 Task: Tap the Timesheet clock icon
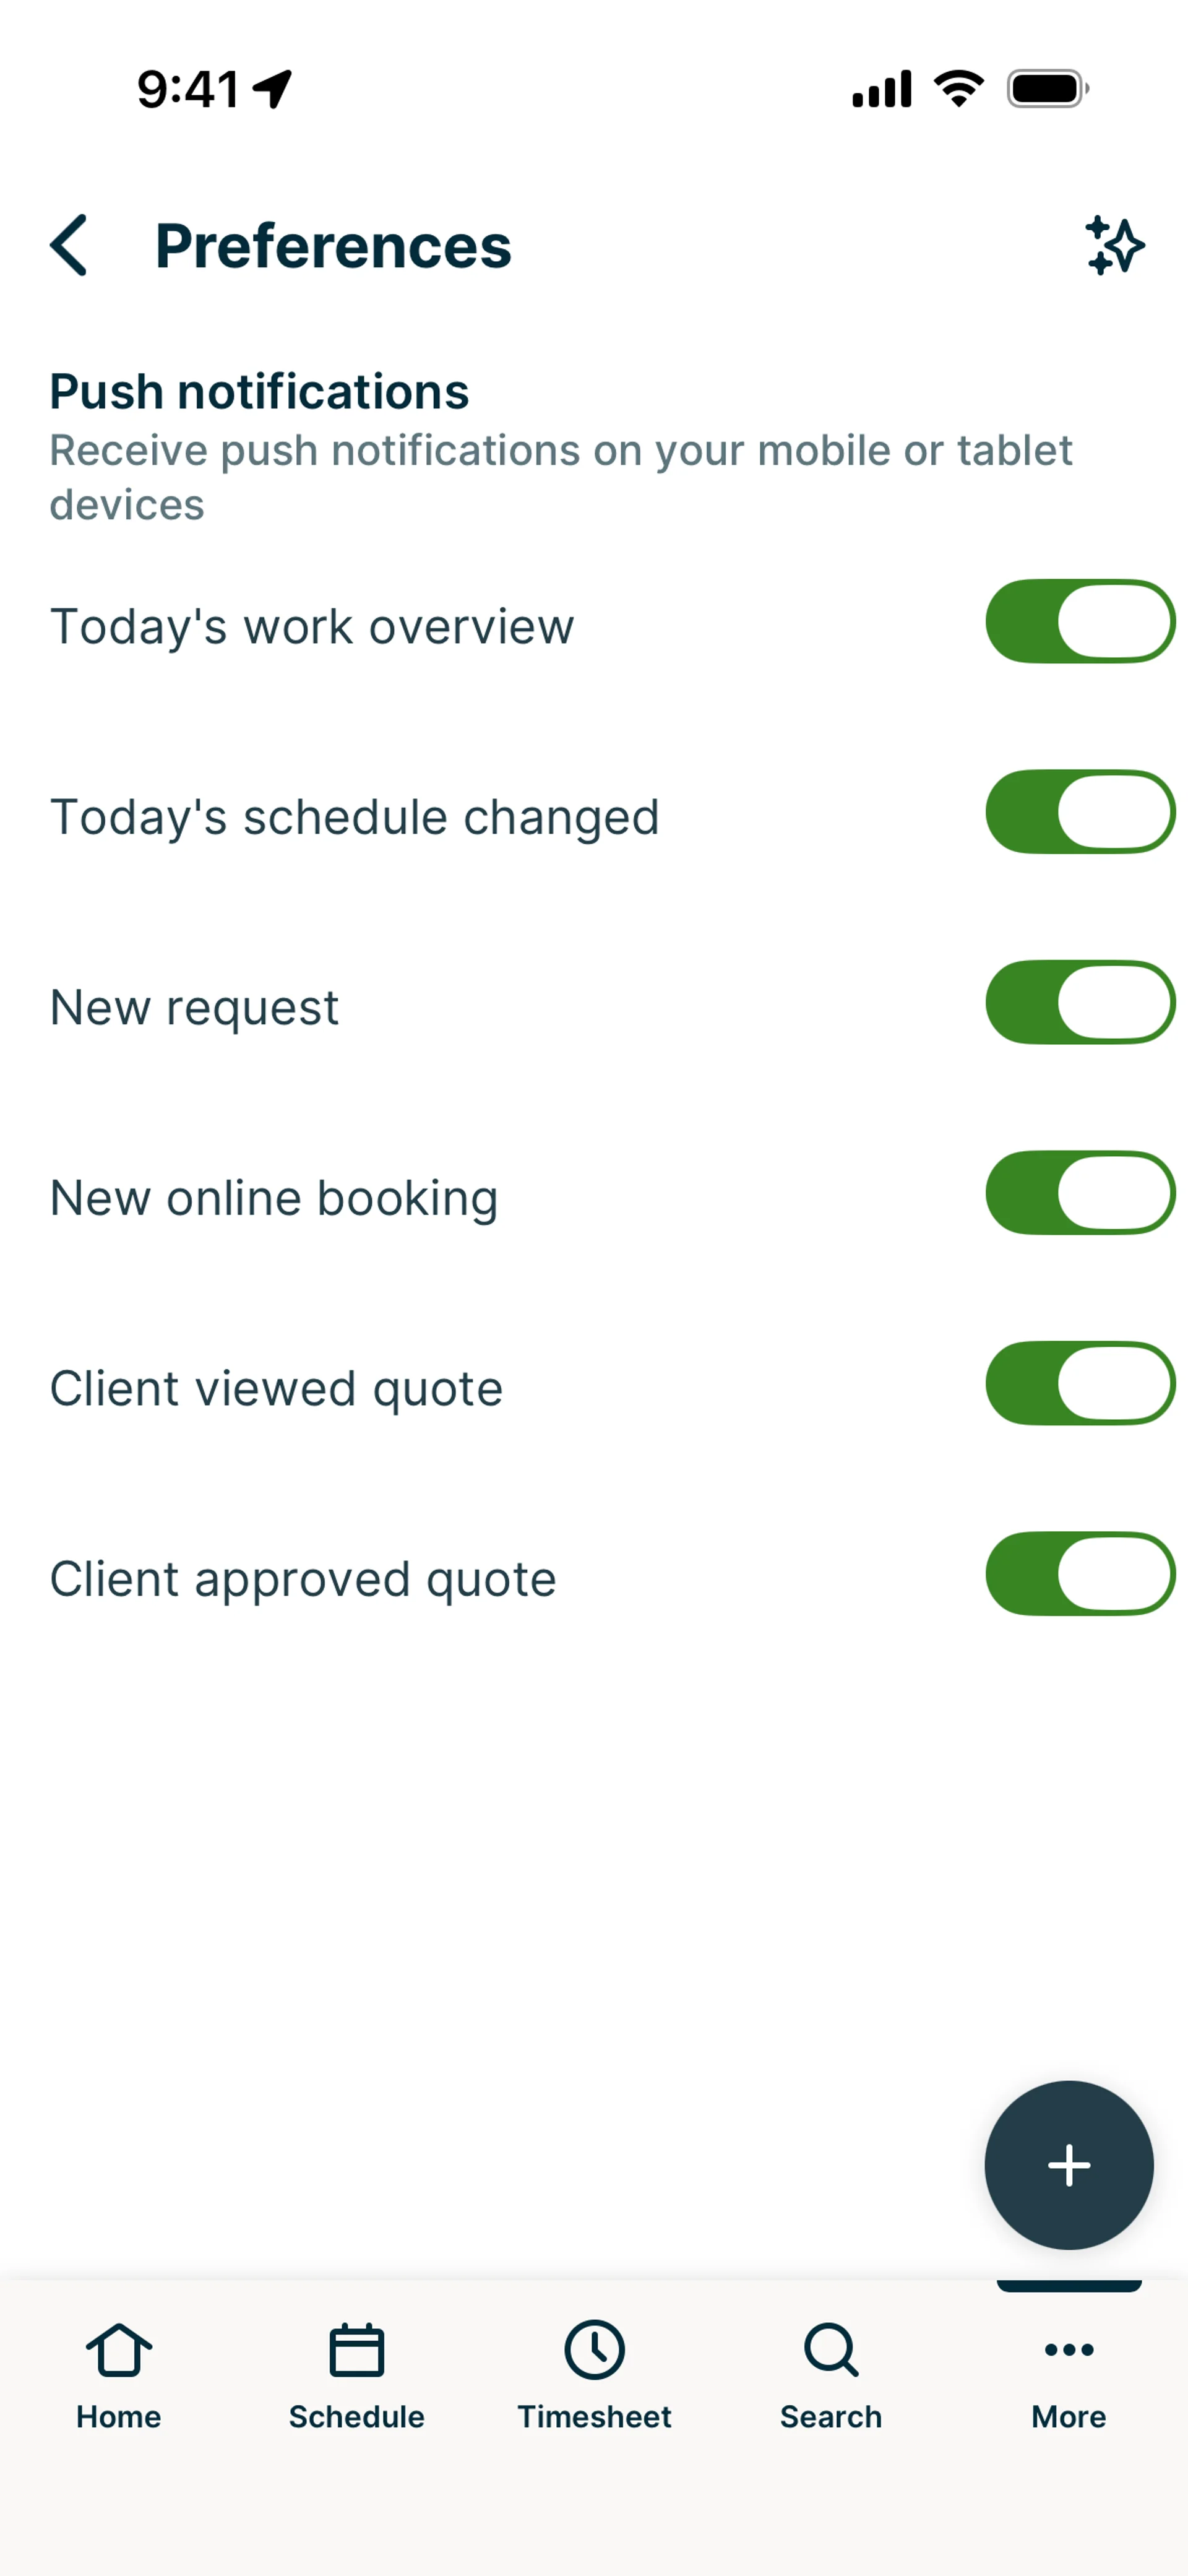tap(594, 2349)
